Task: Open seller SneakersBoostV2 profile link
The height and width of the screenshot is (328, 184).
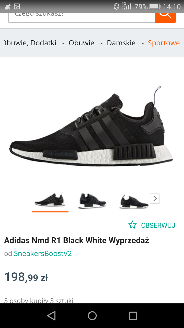Action: [x=43, y=253]
